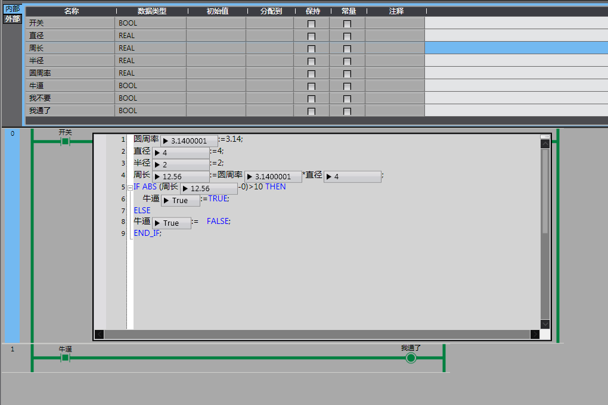Click the ST editor scroll-down arrow

click(545, 323)
